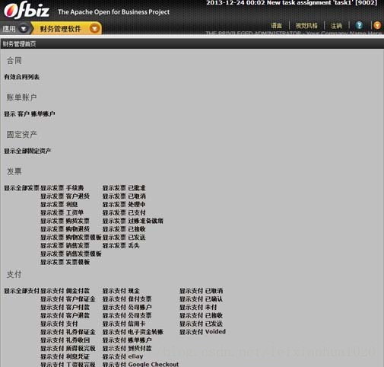Image resolution: width=384 pixels, height=367 pixels.
Task: Open the 视觉风格 visual theme menu
Action: click(x=306, y=26)
